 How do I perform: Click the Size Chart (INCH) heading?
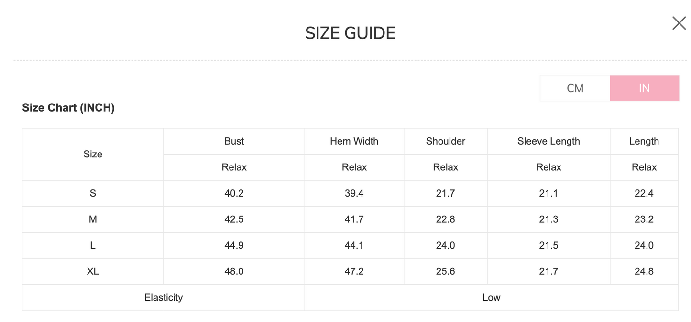coord(68,108)
